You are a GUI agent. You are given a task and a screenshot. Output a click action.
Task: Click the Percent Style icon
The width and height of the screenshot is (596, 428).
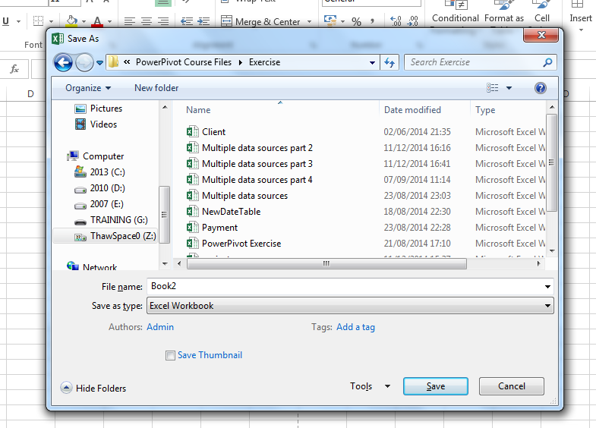coord(357,22)
